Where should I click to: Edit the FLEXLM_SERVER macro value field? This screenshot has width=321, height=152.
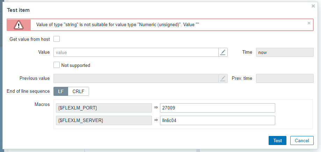217,120
